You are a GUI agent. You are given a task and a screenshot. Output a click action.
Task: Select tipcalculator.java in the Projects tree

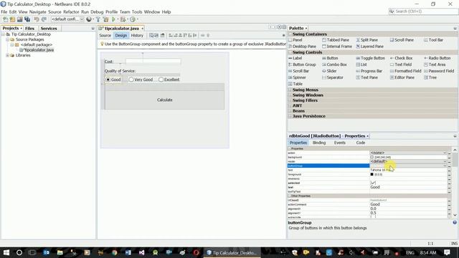39,49
